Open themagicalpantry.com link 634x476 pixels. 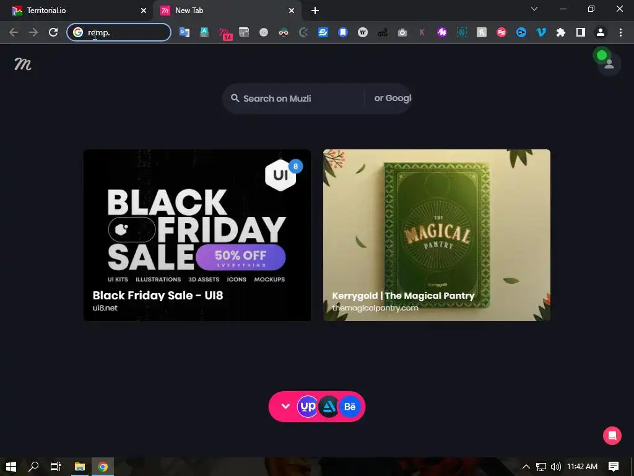[x=375, y=307]
